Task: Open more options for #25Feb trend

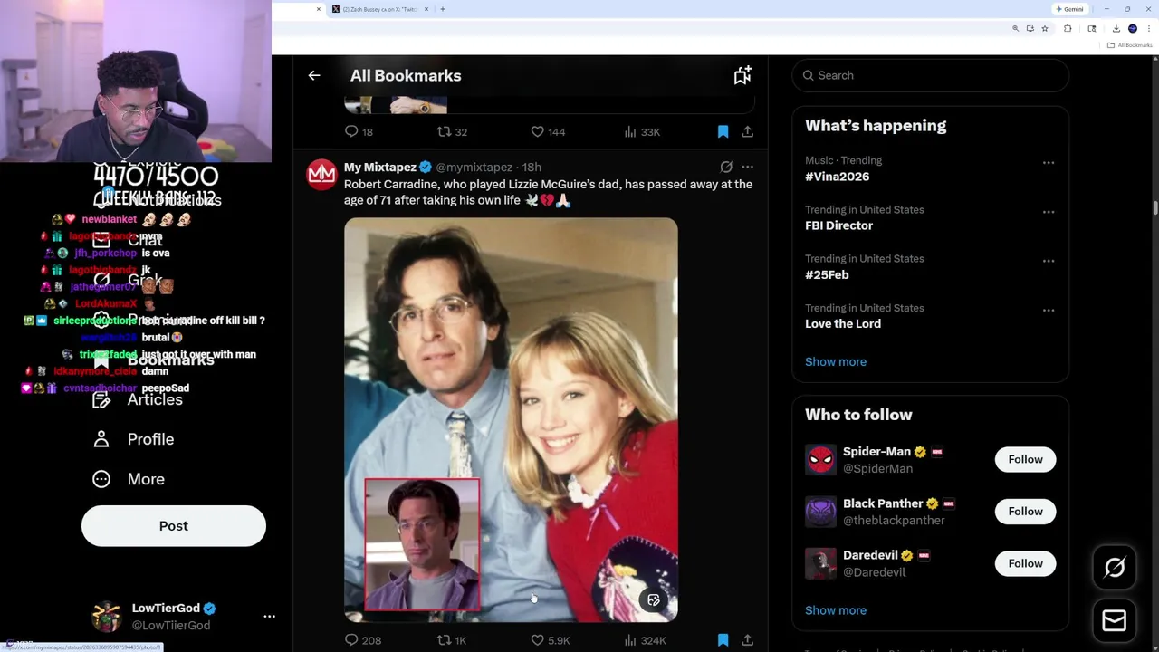Action: pos(1049,261)
